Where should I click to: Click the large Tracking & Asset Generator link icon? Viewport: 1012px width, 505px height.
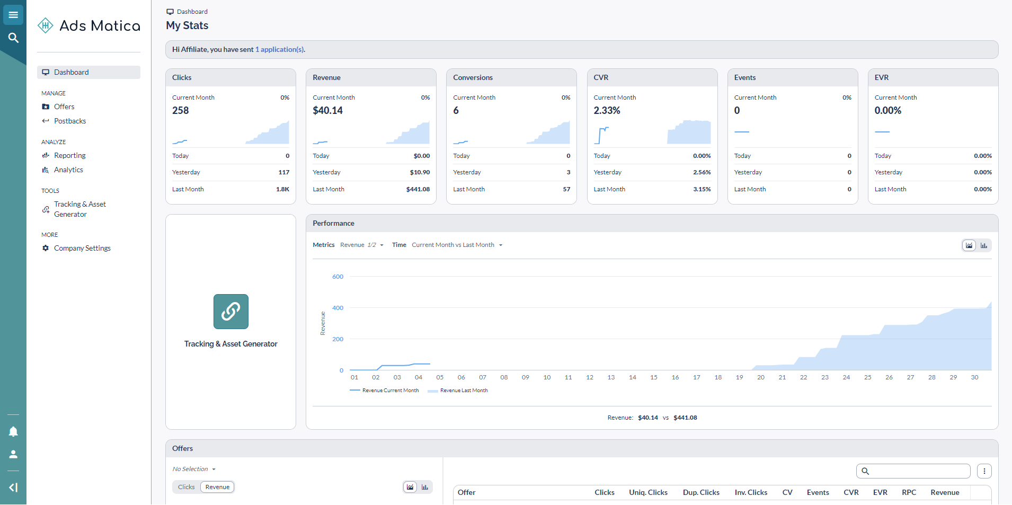(230, 312)
